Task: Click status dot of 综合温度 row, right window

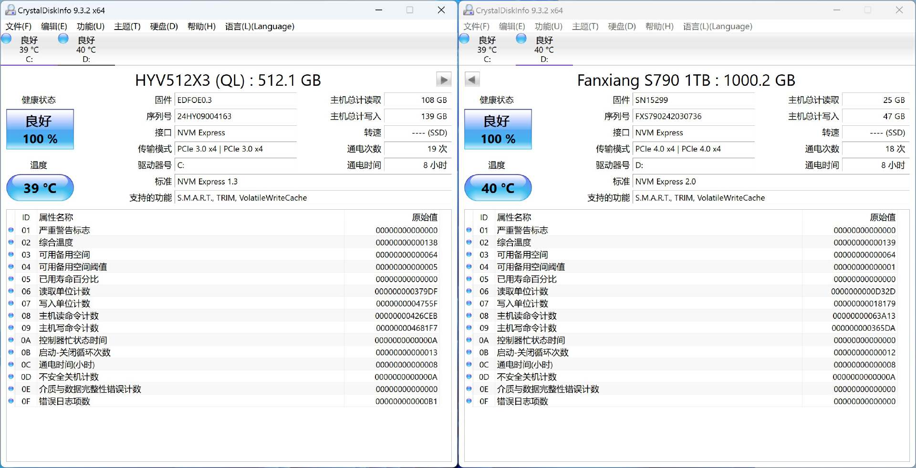Action: tap(469, 242)
